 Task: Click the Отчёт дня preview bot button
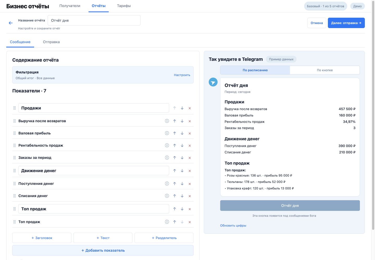(x=290, y=205)
